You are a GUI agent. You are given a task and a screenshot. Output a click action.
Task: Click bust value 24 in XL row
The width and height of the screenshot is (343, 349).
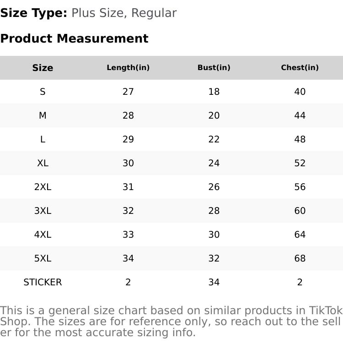[x=214, y=163]
